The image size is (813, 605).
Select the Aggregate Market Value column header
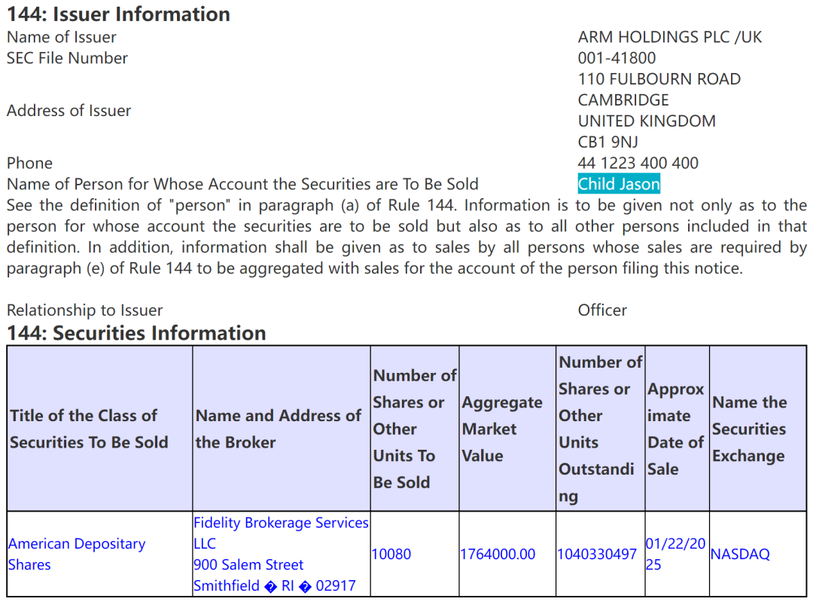click(x=501, y=429)
